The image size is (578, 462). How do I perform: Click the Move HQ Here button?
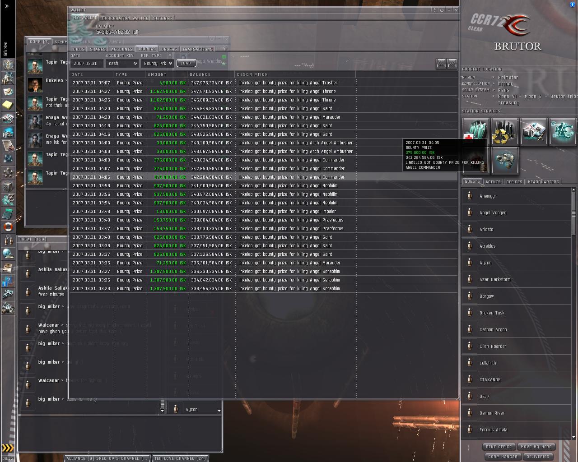(x=536, y=447)
